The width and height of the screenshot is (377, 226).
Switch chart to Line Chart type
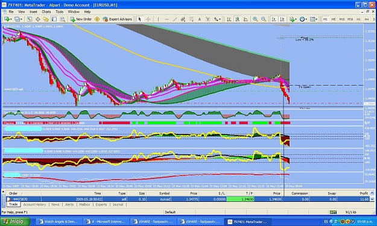pyautogui.click(x=246, y=19)
